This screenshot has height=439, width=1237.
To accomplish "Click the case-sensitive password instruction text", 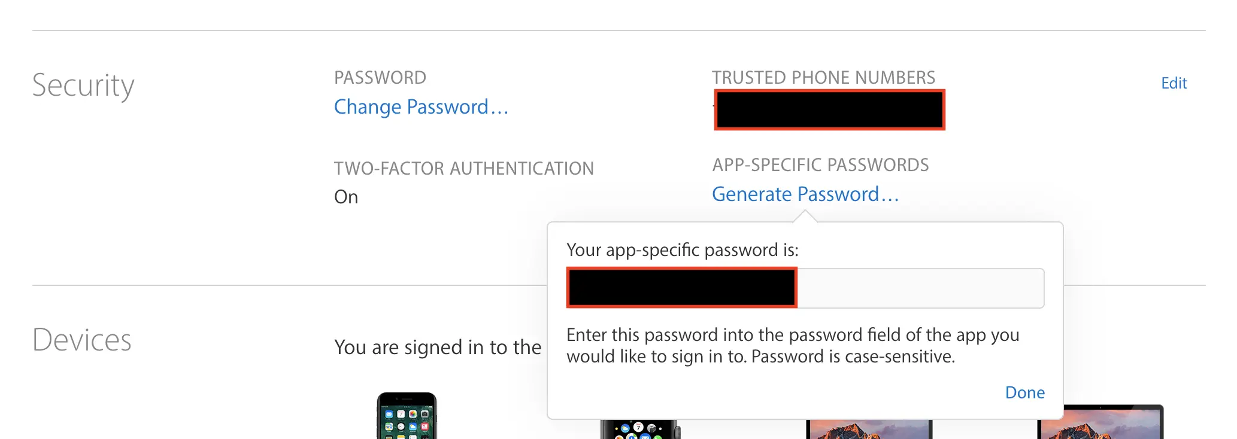I will tap(793, 346).
